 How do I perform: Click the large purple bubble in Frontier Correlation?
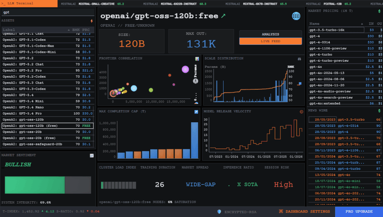coord(186,69)
